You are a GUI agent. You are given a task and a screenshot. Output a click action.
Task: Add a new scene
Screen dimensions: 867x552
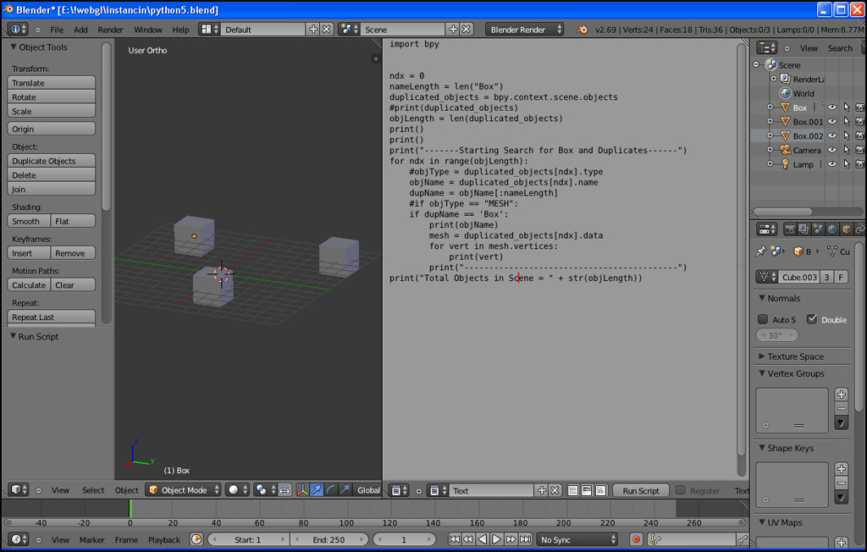[x=453, y=30]
